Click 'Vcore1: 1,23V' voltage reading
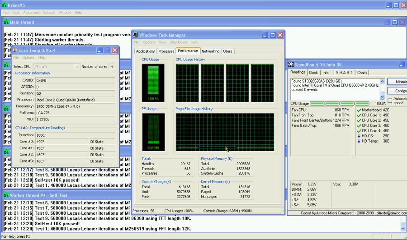 click(x=304, y=184)
